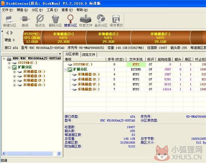This screenshot has height=163, width=206.
Task: Open the 帮助(H) menu
Action: (82, 10)
